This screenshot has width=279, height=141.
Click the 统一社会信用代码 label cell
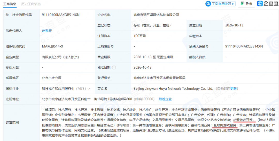click(21, 15)
